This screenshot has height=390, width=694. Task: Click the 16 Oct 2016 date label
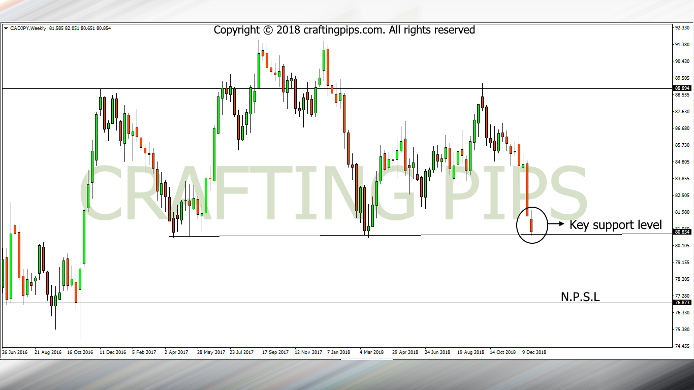[80, 352]
